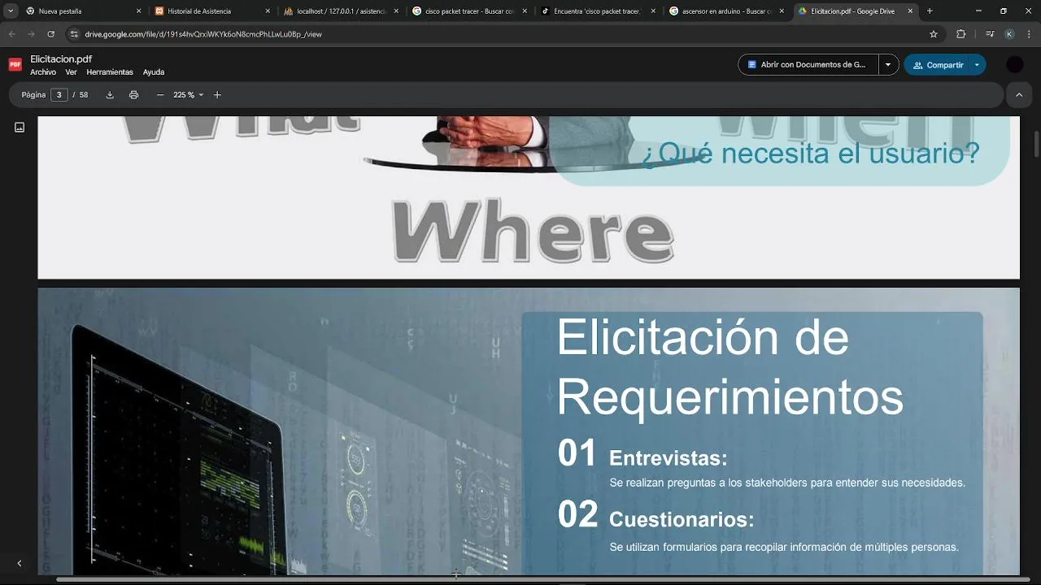Screen dimensions: 1041x585
Task: Click the Cuestionarios: heading in the slide
Action: 682,519
